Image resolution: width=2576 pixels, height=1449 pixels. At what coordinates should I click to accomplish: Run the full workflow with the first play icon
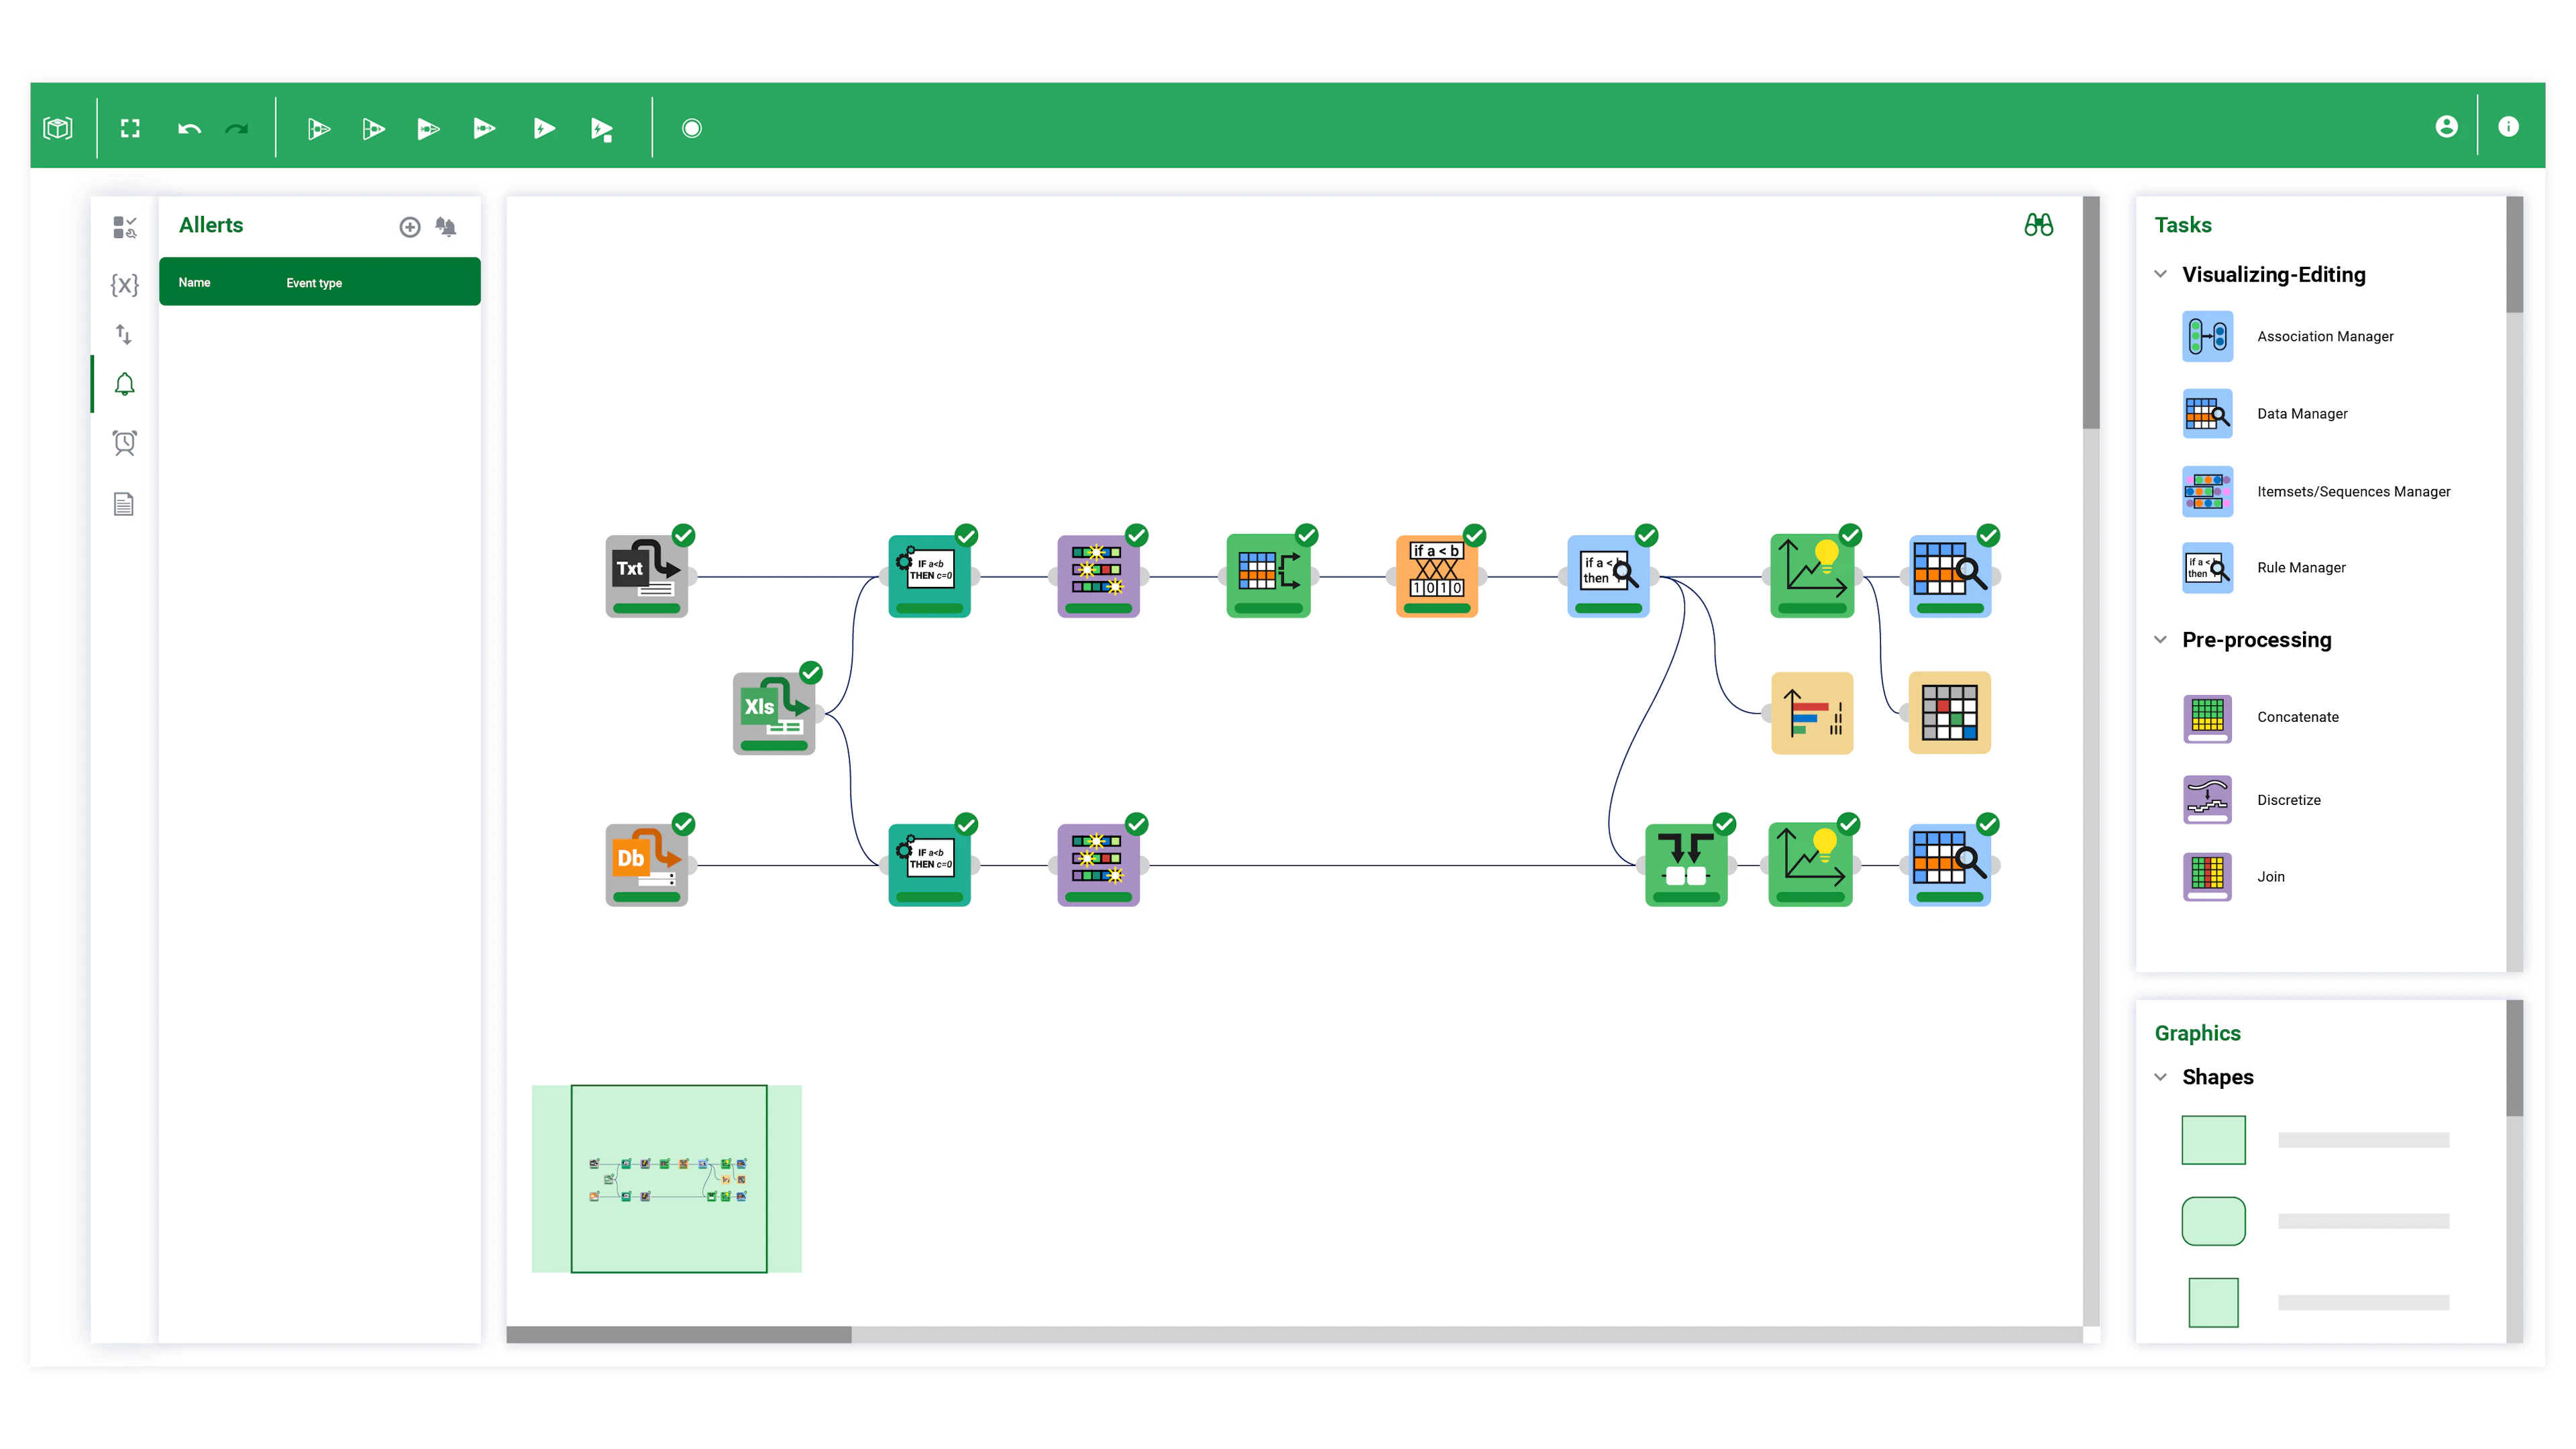click(x=319, y=127)
